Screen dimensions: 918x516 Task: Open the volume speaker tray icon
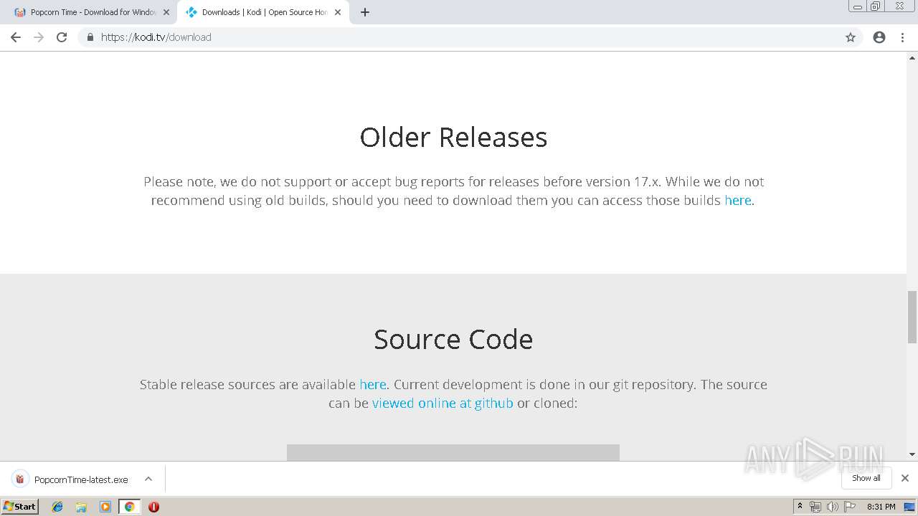832,507
